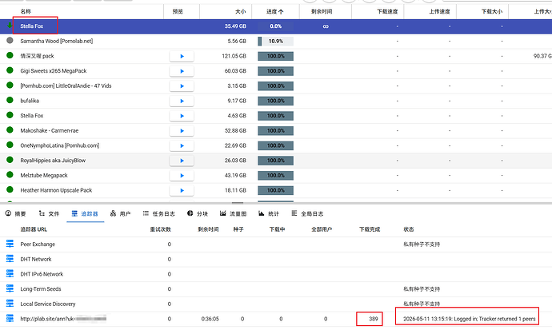The height and width of the screenshot is (330, 552).
Task: Sort trackers by 下载完成 column header
Action: pos(370,229)
